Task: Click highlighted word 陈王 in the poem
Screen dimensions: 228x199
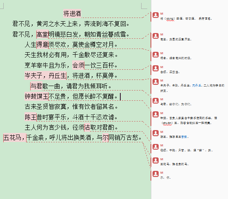Action: pyautogui.click(x=31, y=117)
